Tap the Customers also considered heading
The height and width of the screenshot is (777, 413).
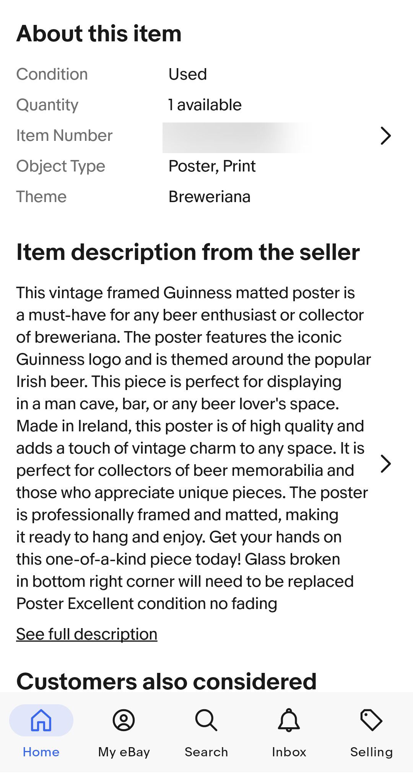point(166,681)
